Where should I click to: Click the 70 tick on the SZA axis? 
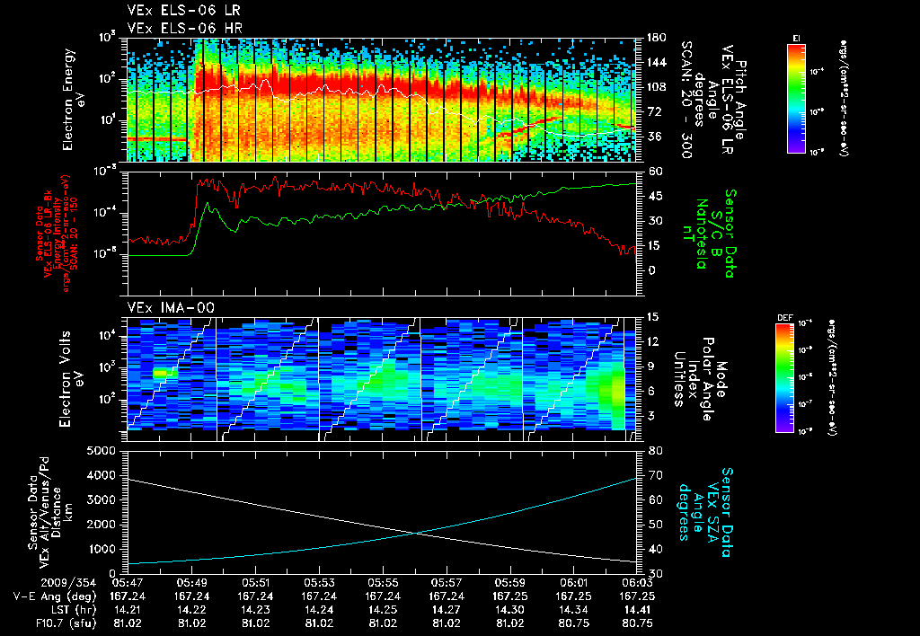click(x=655, y=475)
